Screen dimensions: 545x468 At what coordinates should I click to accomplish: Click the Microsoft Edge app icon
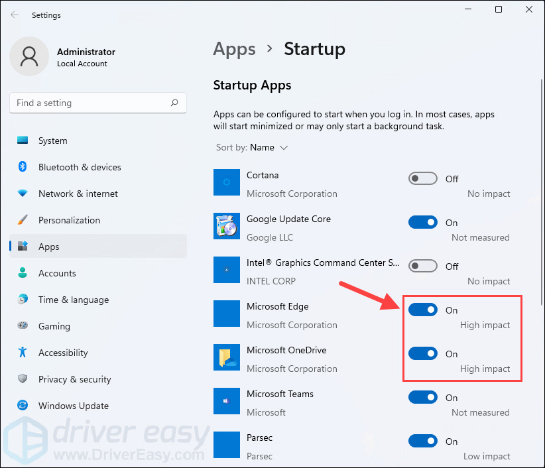[x=227, y=314]
